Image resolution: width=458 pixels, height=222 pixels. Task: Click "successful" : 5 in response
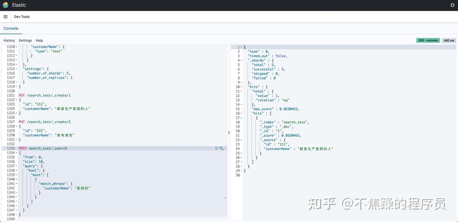click(x=268, y=69)
